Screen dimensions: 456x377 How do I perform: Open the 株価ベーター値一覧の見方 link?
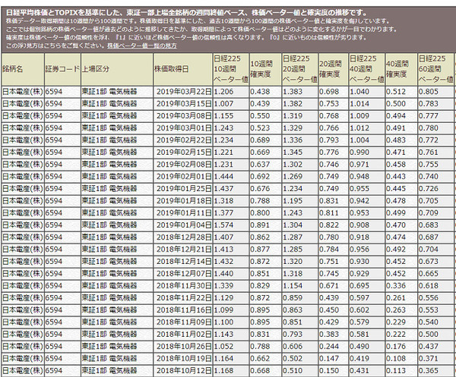[x=142, y=46]
